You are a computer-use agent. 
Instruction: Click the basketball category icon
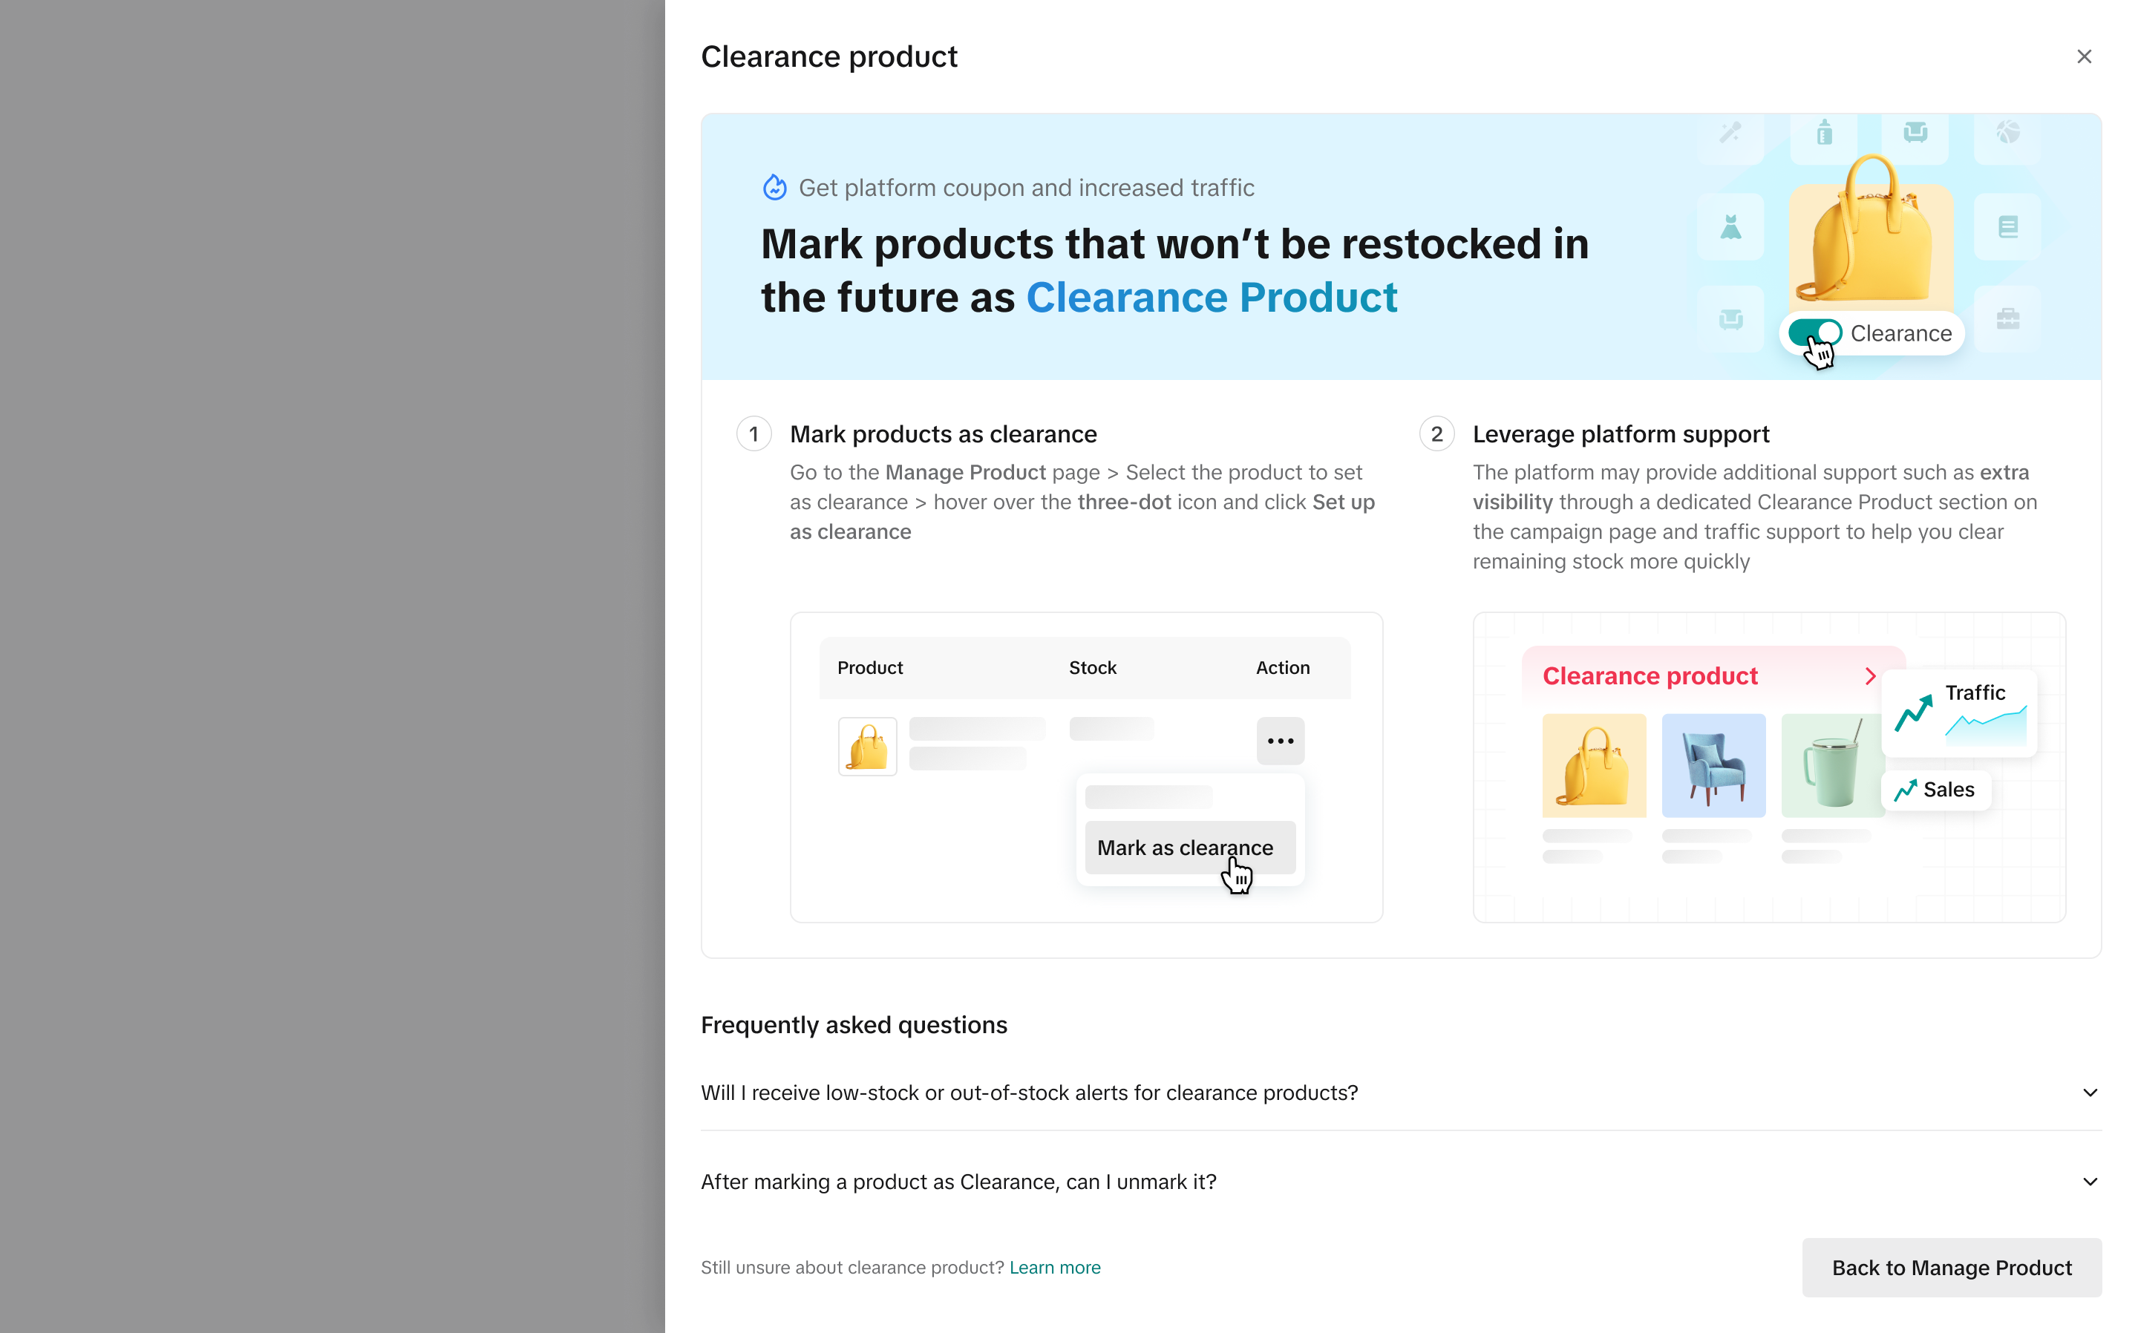(x=2007, y=133)
